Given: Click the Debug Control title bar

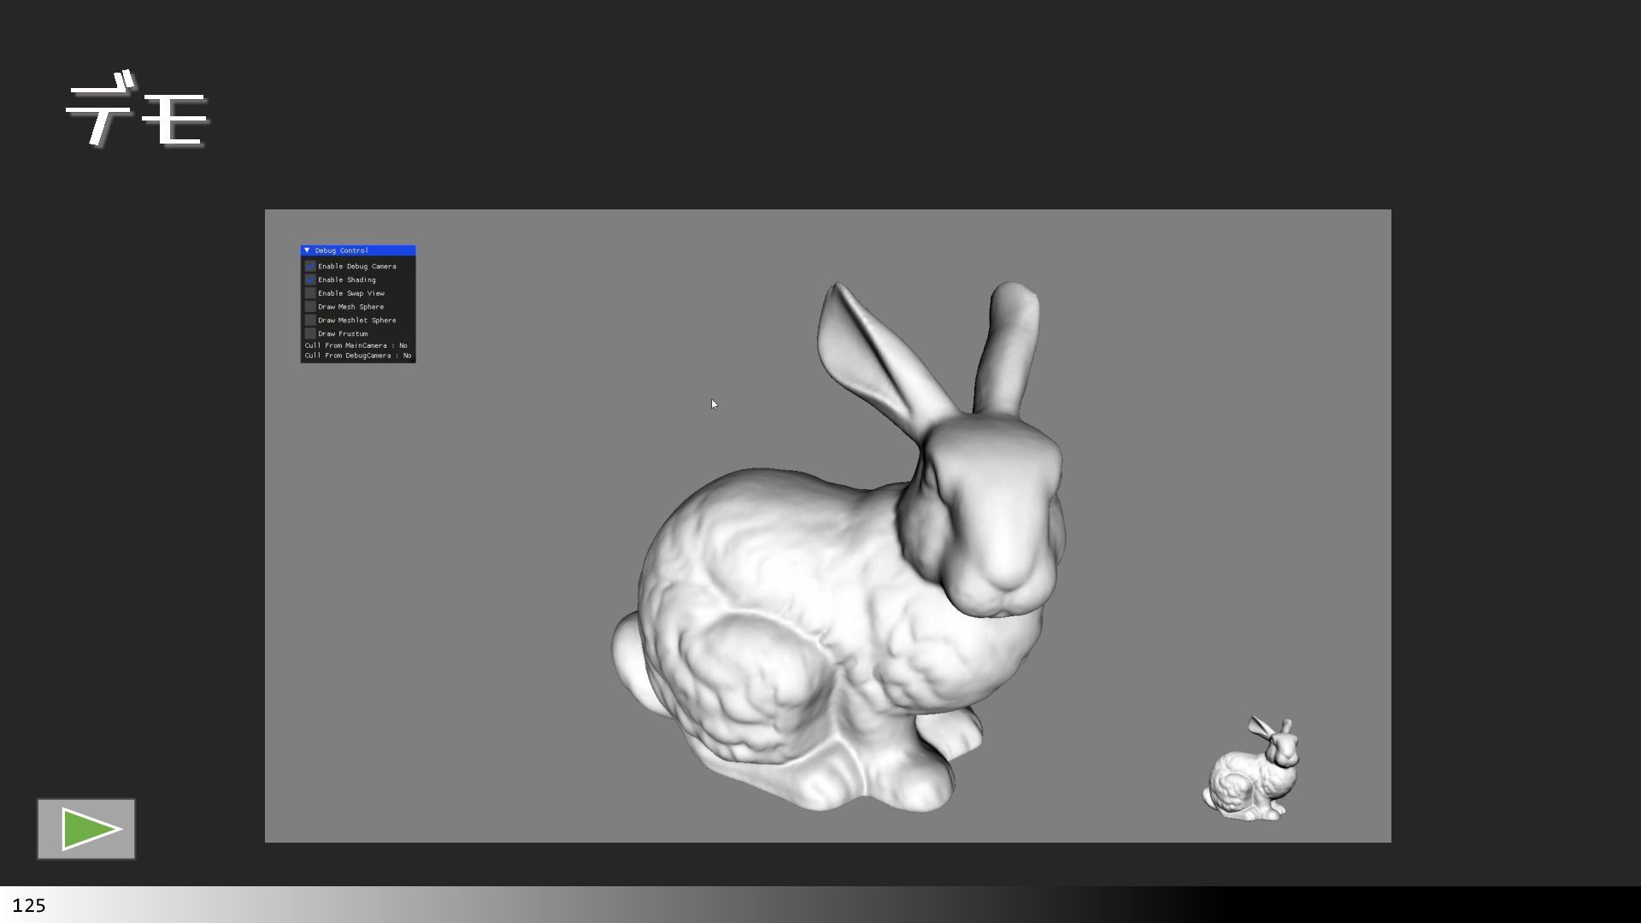Looking at the screenshot, I should tap(358, 250).
